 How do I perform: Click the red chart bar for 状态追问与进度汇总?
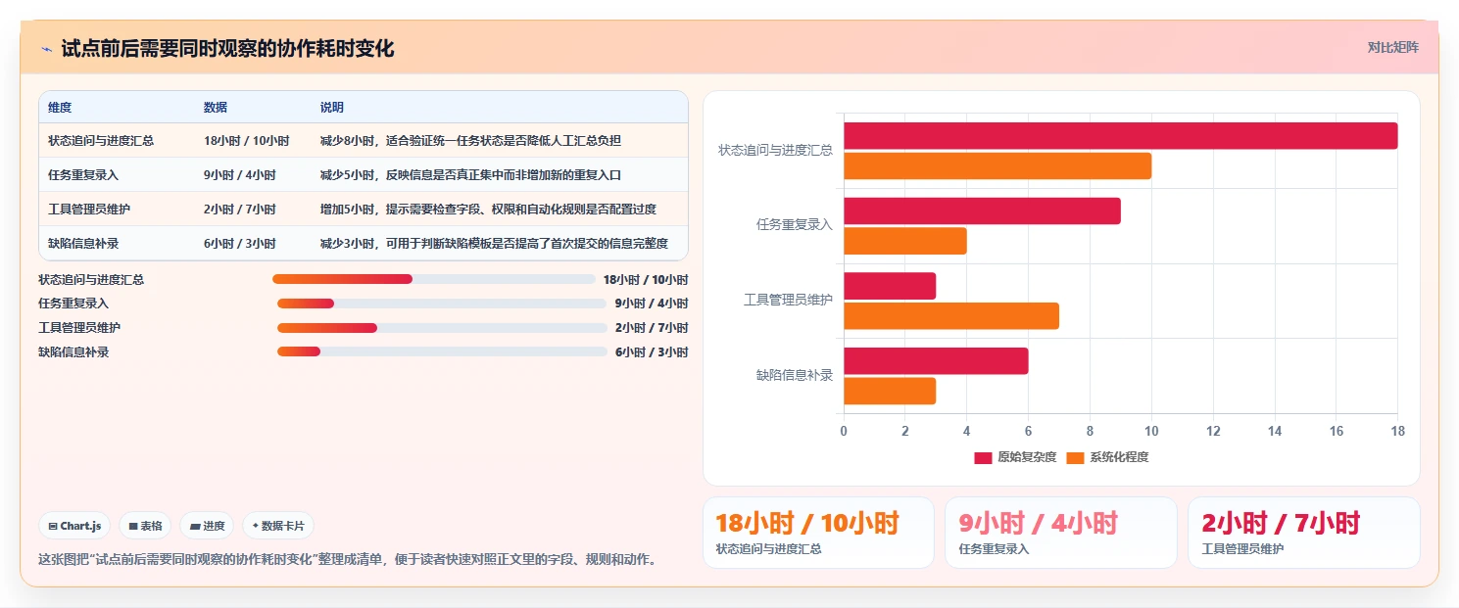click(1120, 136)
